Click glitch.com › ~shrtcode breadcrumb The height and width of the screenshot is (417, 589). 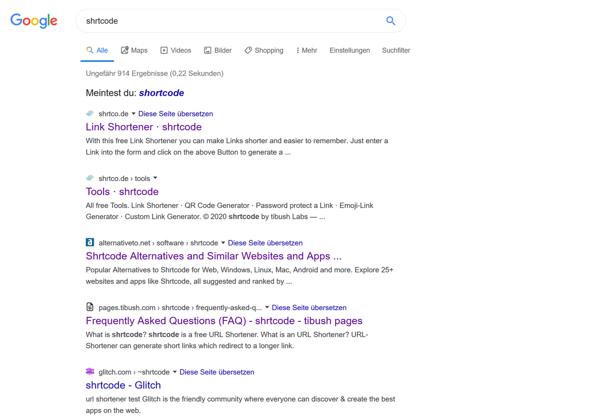134,372
